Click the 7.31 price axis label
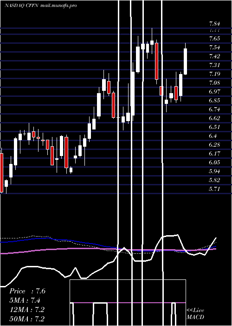The image size is (232, 326). [214, 65]
